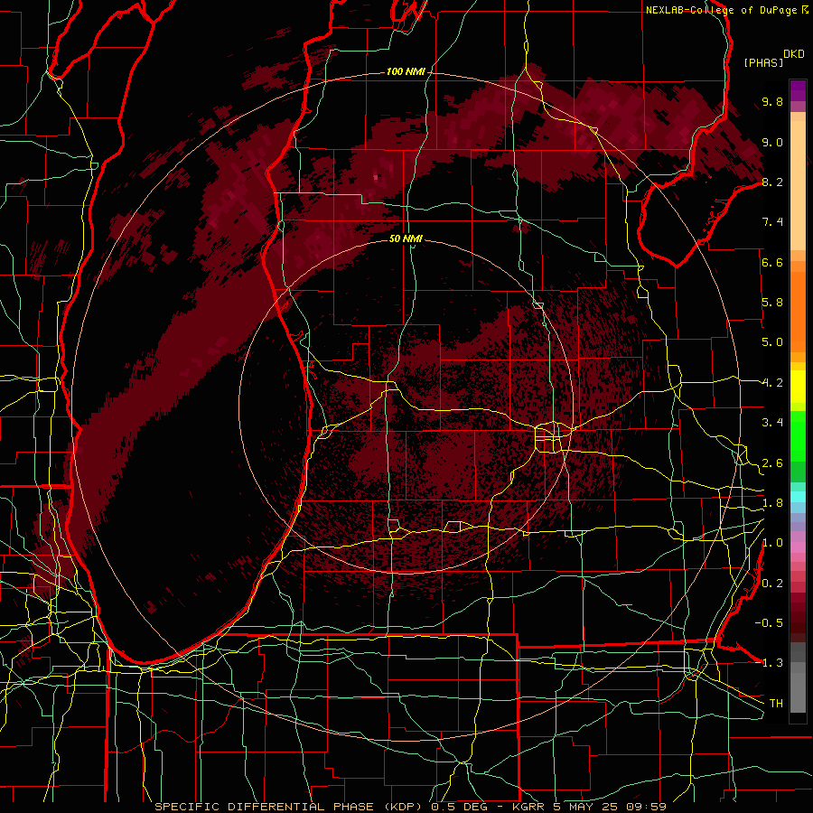Click the KGRR 5 MAY 25 09:59 timestamp
Image resolution: width=813 pixels, height=813 pixels.
click(589, 807)
